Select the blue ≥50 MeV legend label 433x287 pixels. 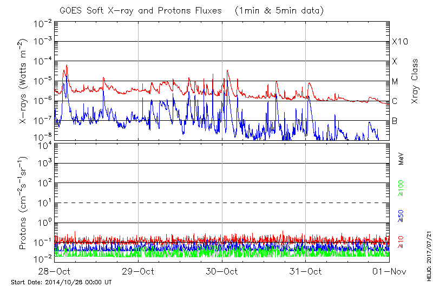click(402, 216)
